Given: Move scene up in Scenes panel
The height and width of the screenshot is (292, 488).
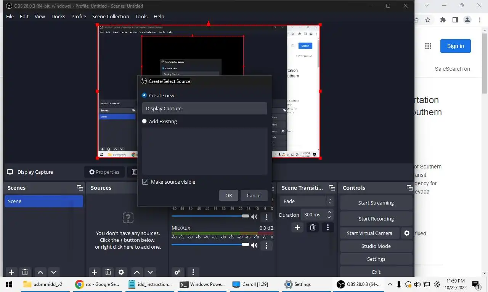Looking at the screenshot, I should pyautogui.click(x=40, y=272).
